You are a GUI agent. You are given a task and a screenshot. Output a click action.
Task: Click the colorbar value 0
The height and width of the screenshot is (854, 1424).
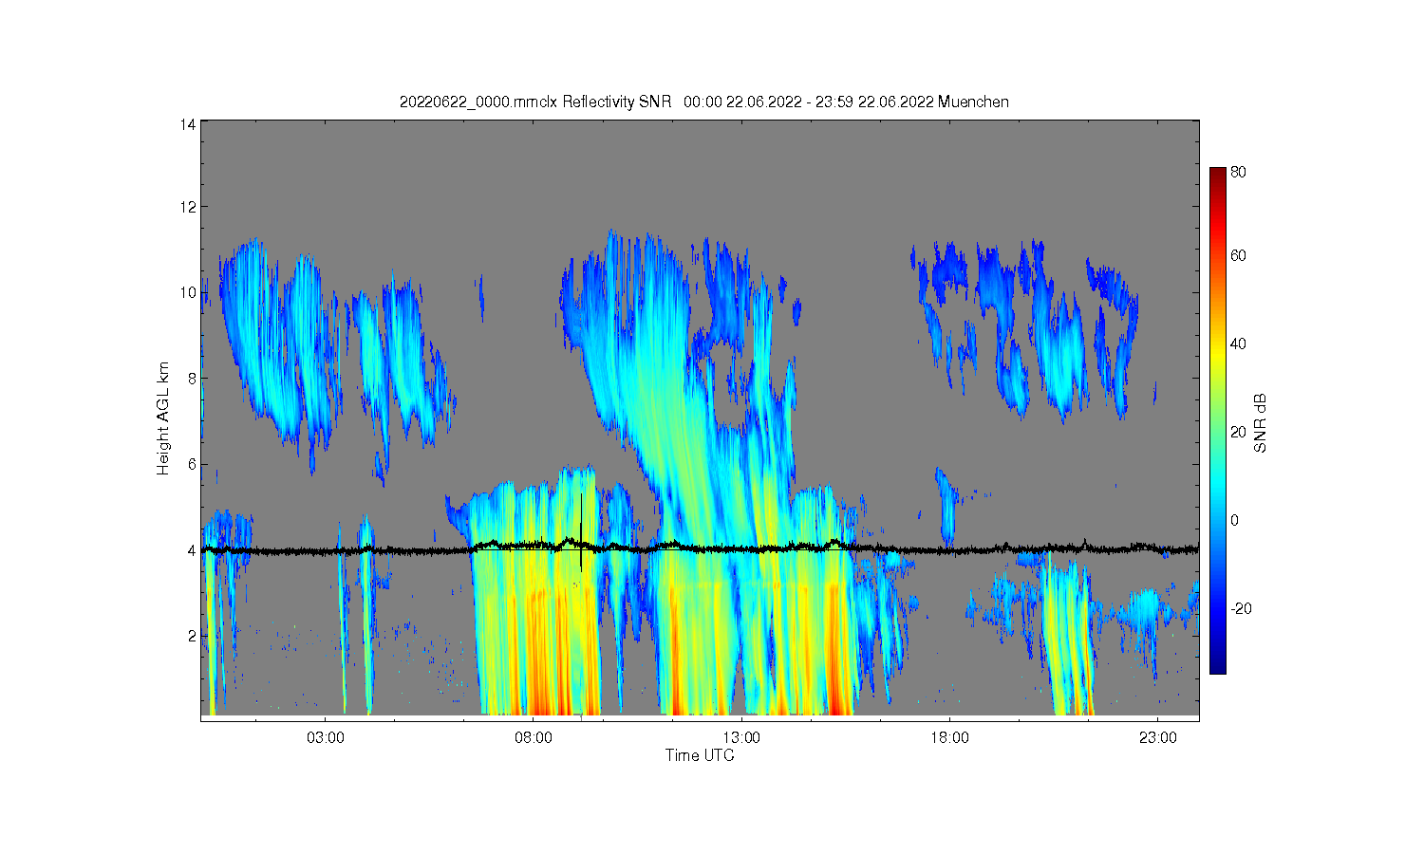pyautogui.click(x=1235, y=520)
